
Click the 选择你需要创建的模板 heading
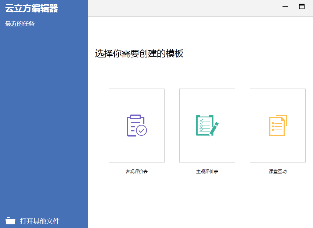pos(139,53)
